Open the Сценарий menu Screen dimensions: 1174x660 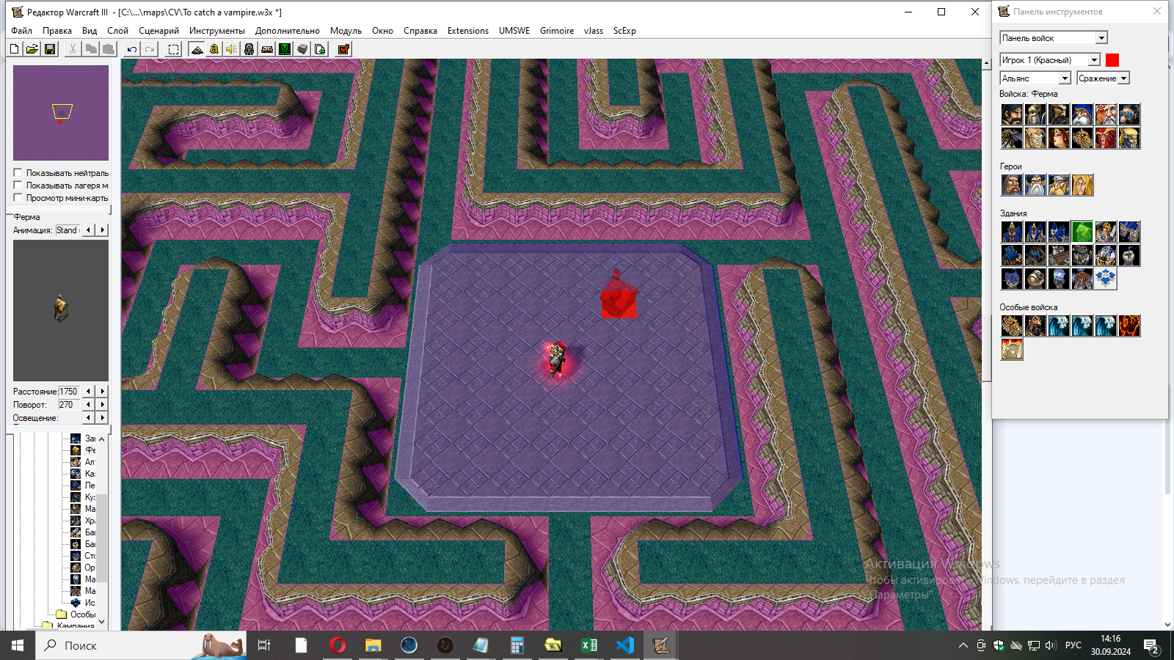tap(158, 31)
